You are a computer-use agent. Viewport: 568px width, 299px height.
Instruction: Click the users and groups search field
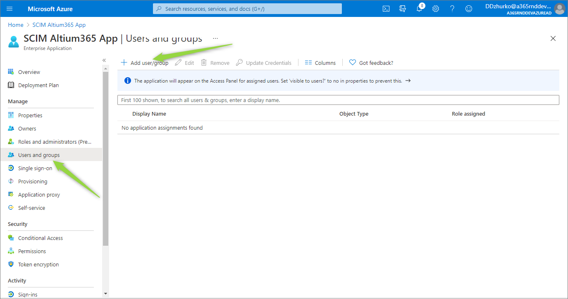click(x=338, y=100)
